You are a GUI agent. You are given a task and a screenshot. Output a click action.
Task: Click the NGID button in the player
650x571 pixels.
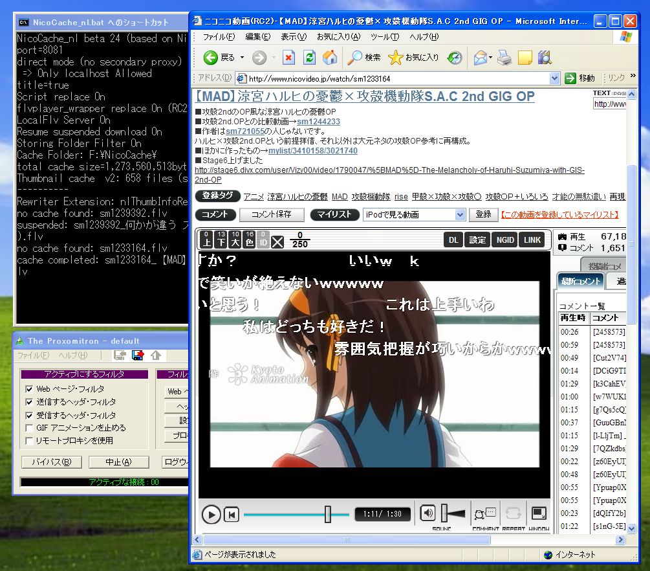[505, 240]
